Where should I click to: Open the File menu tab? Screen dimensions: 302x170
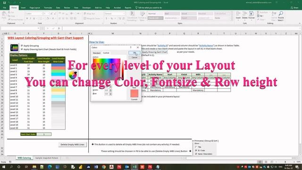[x=5, y=8]
